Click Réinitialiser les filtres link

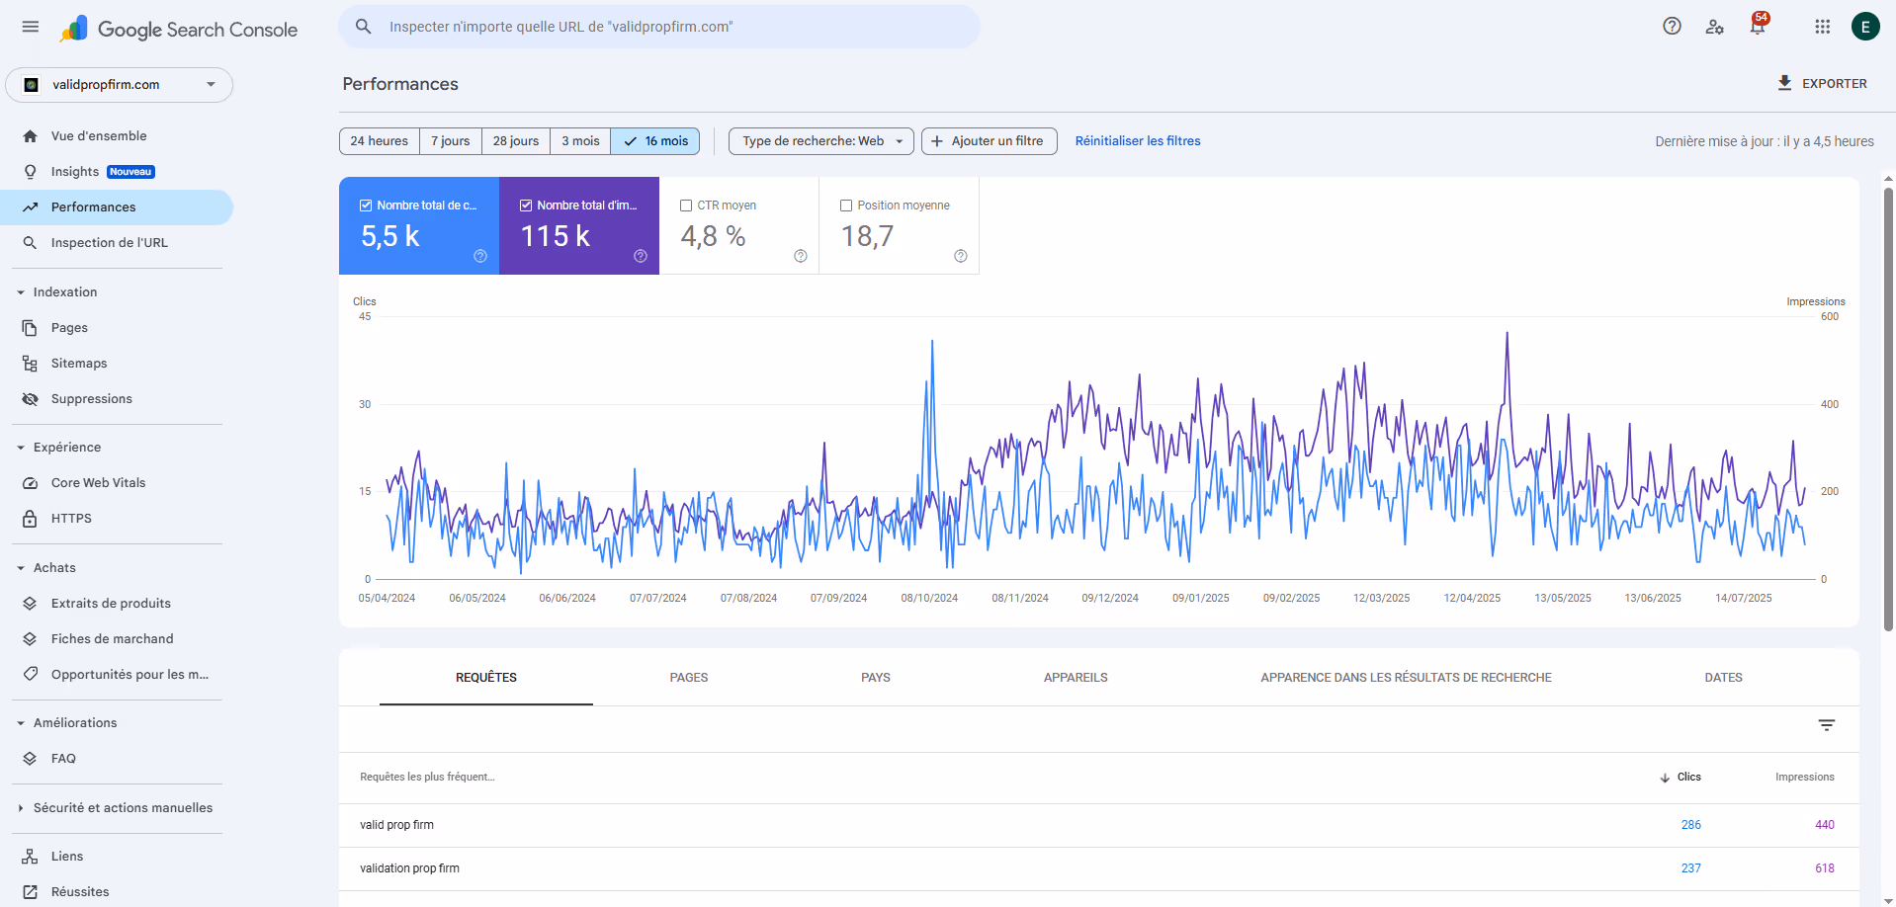1138,141
